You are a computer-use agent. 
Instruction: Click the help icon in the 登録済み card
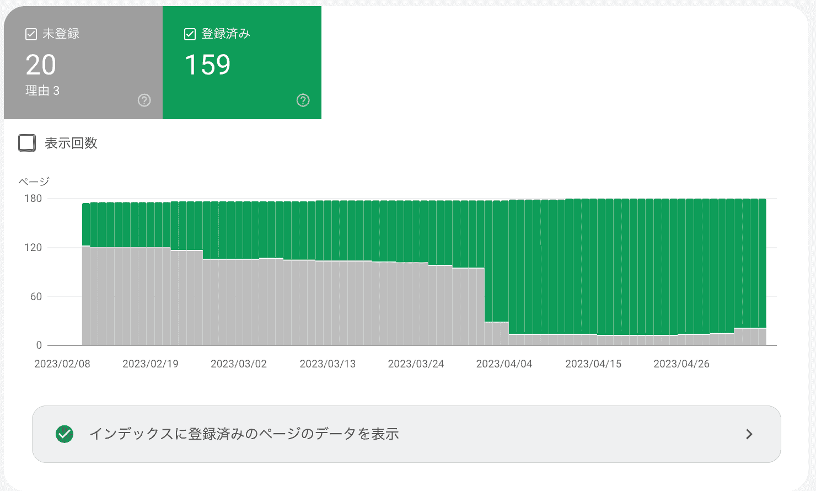point(303,100)
